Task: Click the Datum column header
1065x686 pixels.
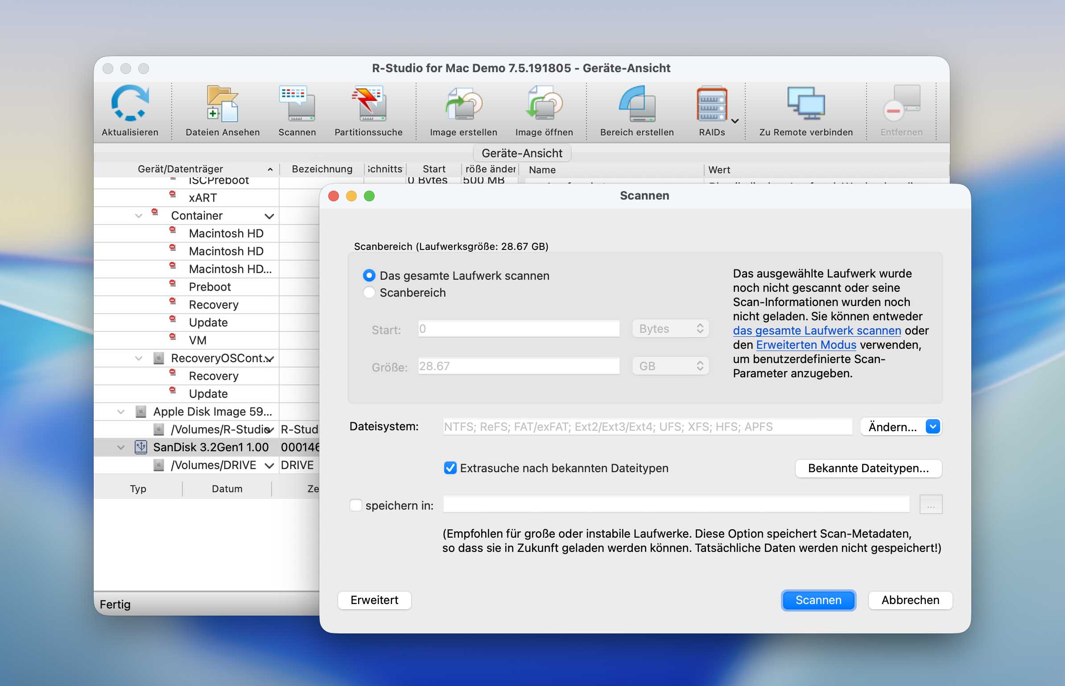Action: pos(227,489)
